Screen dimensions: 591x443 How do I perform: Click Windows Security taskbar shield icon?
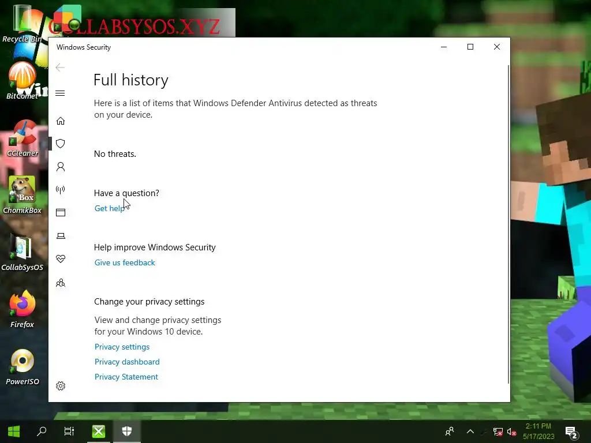point(127,431)
